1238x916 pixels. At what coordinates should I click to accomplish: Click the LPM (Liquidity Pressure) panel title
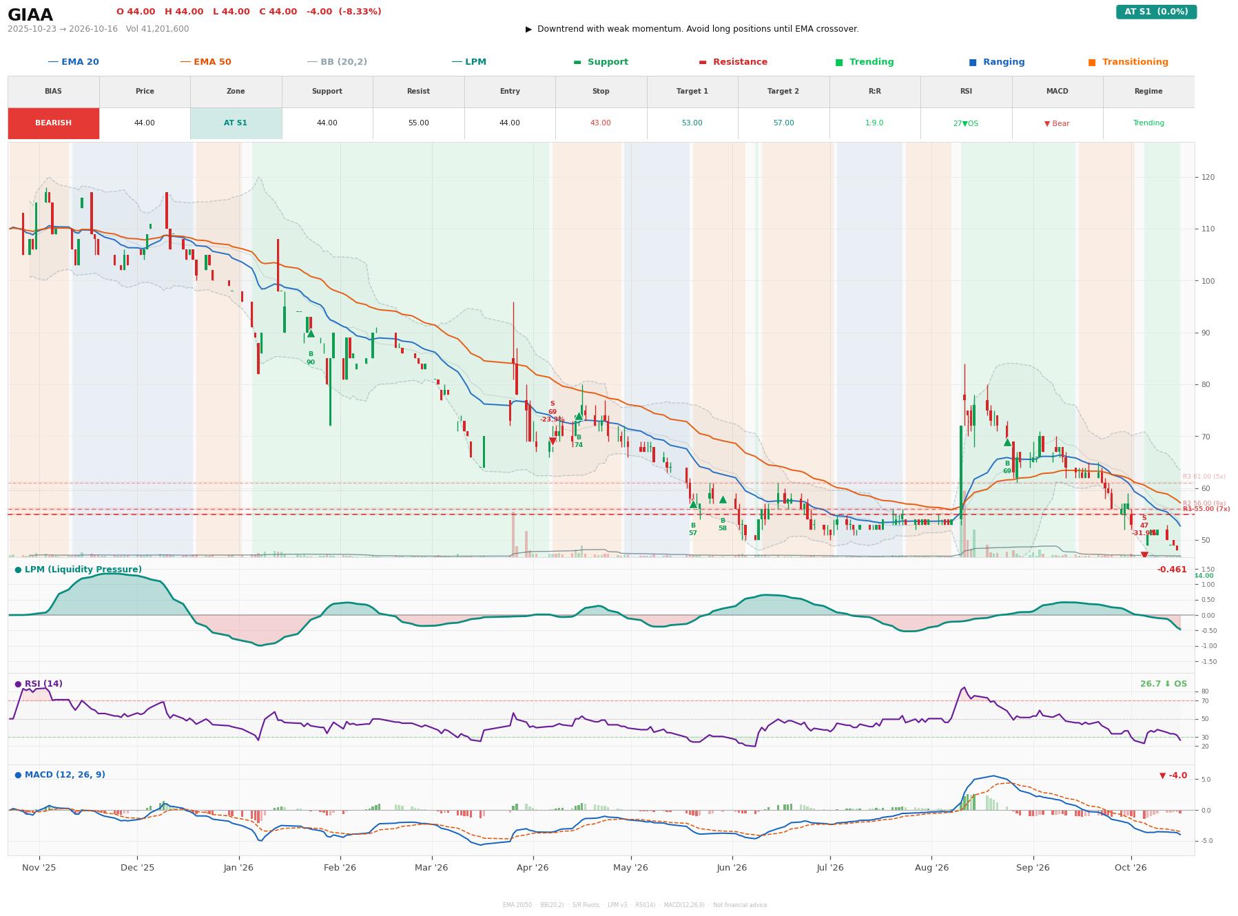(78, 570)
